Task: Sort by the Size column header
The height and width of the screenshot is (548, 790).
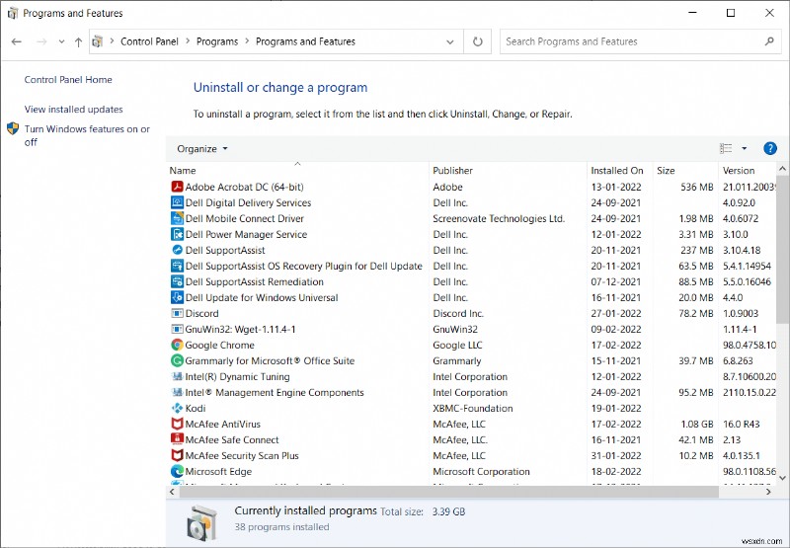Action: [x=685, y=170]
